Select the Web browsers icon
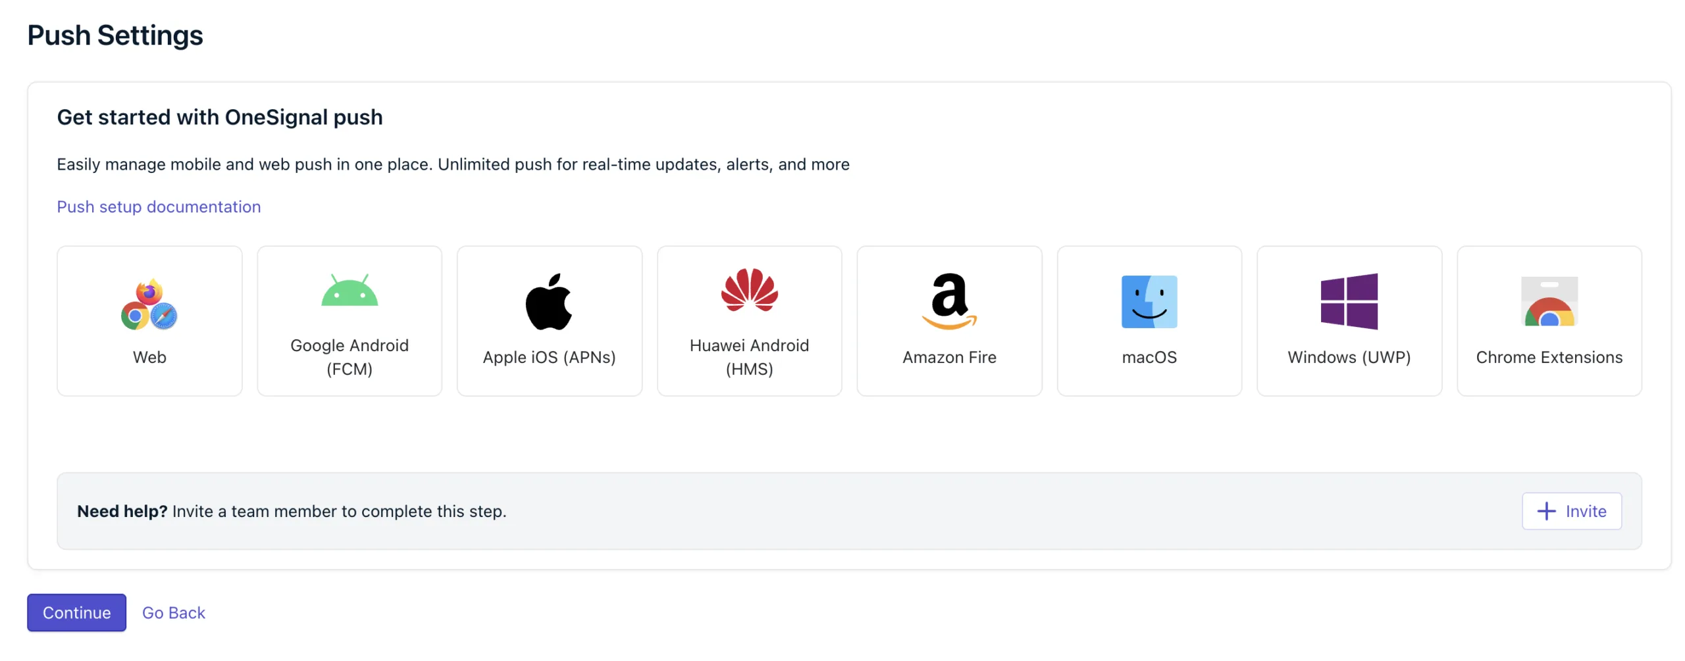 149,303
